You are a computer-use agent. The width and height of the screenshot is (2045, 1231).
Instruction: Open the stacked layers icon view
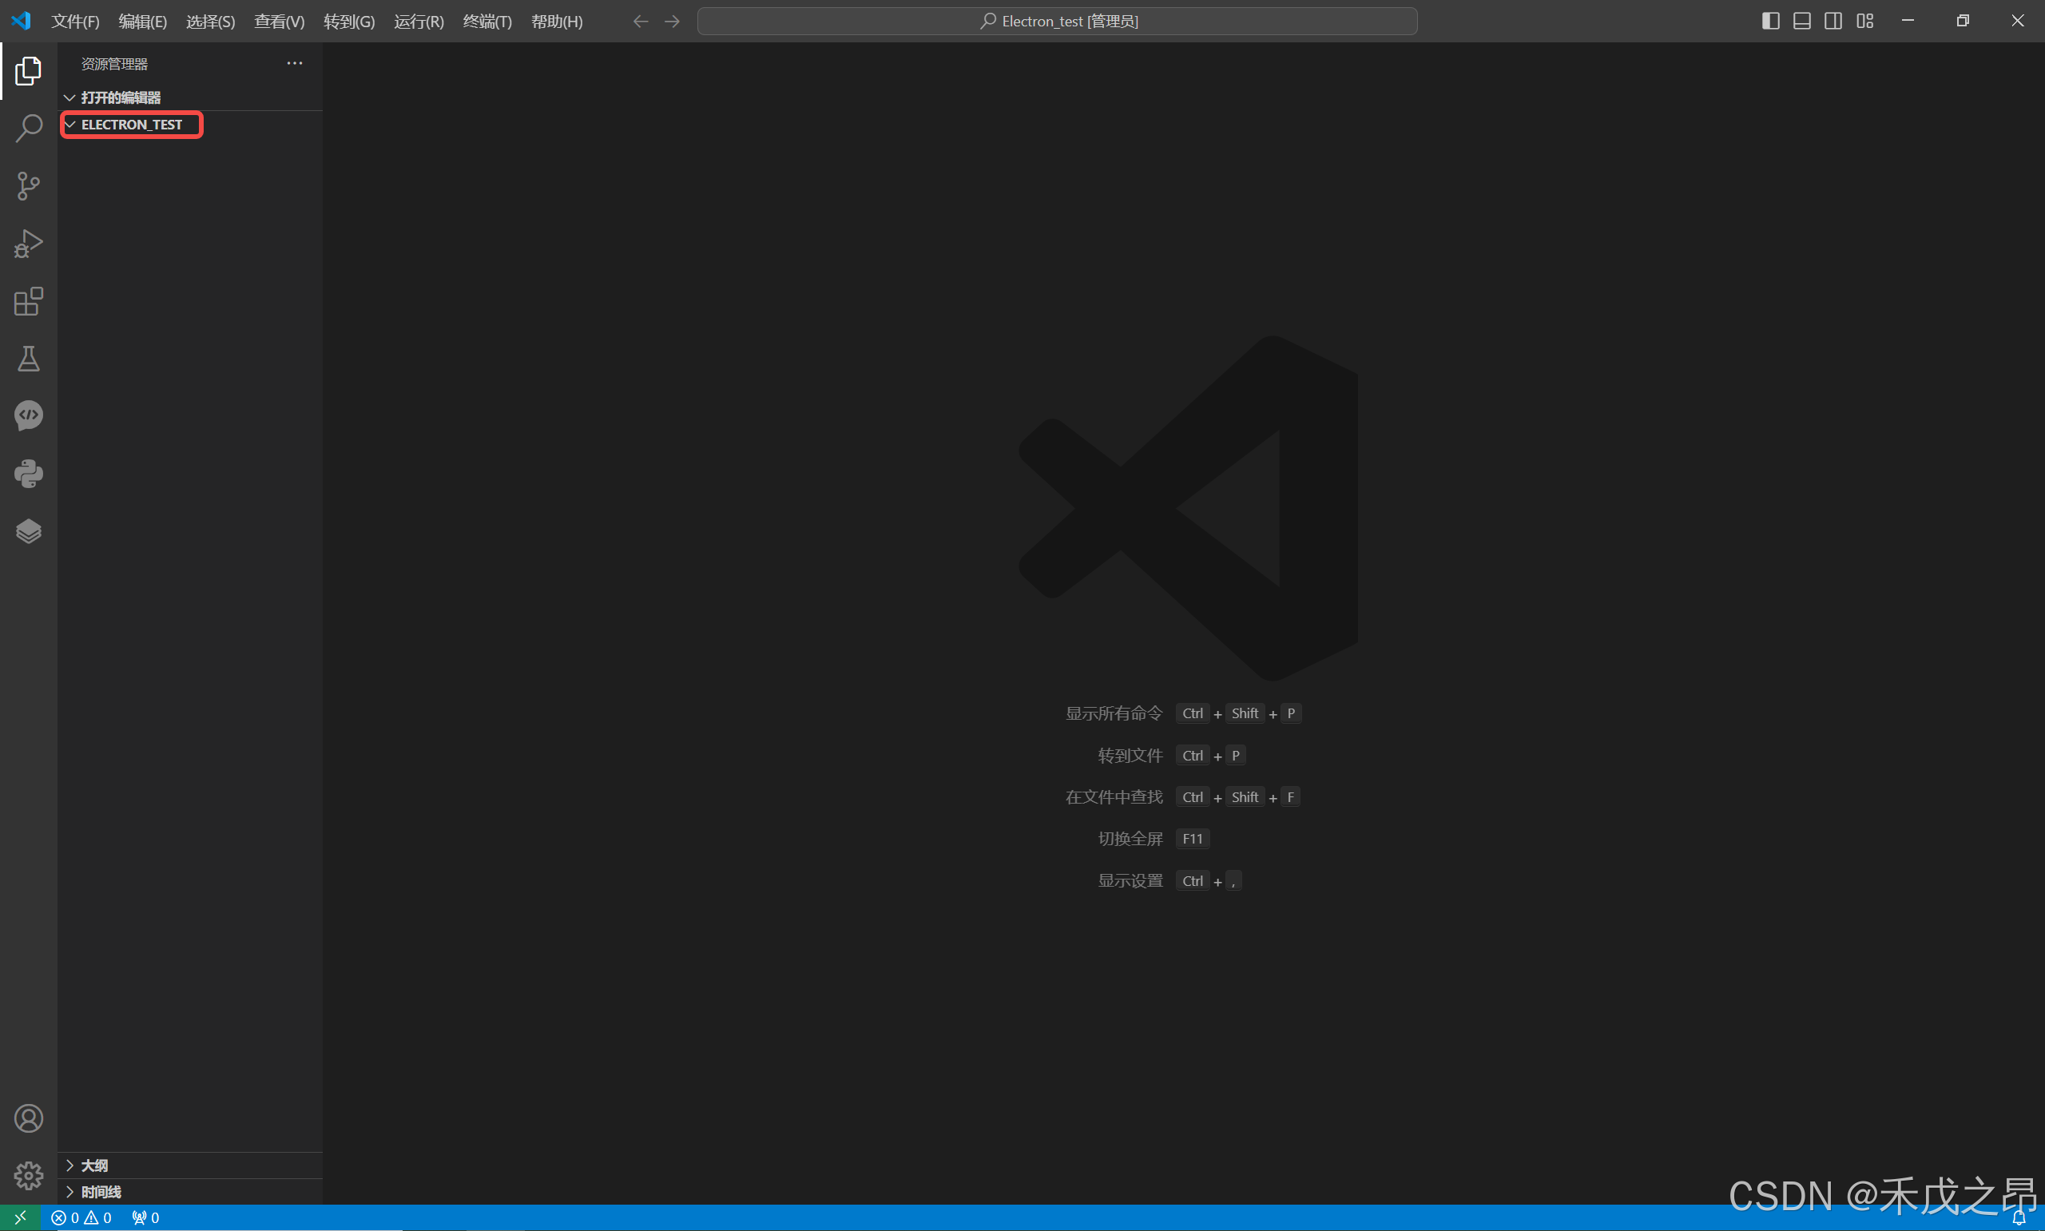tap(28, 531)
